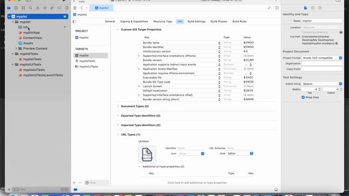The image size is (349, 196).
Task: Go forward with the editor forward arrow
Action: pyautogui.click(x=86, y=8)
